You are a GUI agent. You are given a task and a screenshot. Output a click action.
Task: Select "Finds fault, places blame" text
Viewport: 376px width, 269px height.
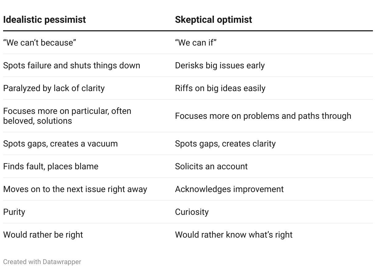(51, 166)
